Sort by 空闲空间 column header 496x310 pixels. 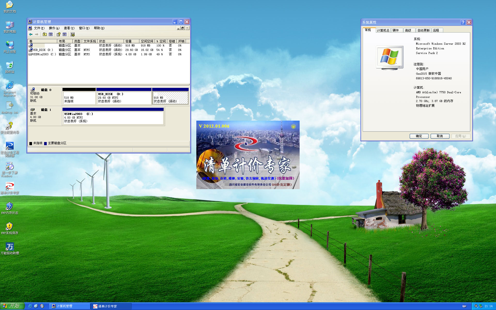(x=147, y=41)
